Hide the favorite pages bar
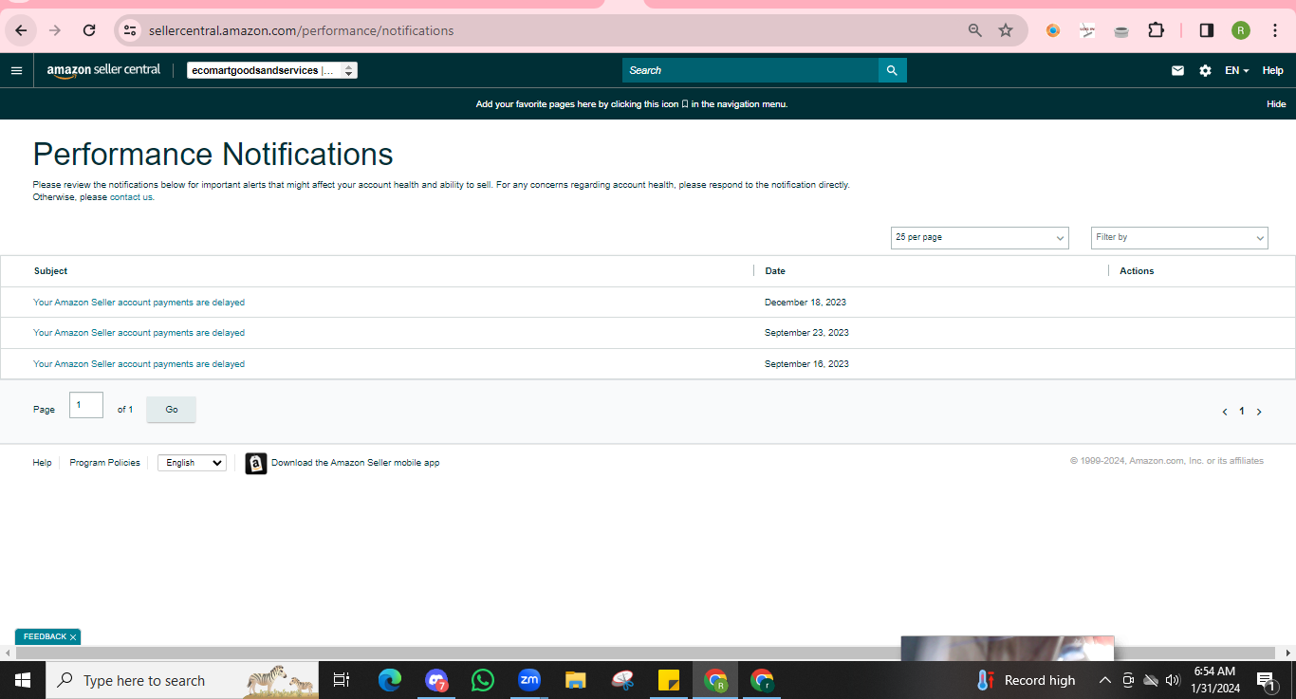This screenshot has width=1296, height=699. tap(1276, 104)
